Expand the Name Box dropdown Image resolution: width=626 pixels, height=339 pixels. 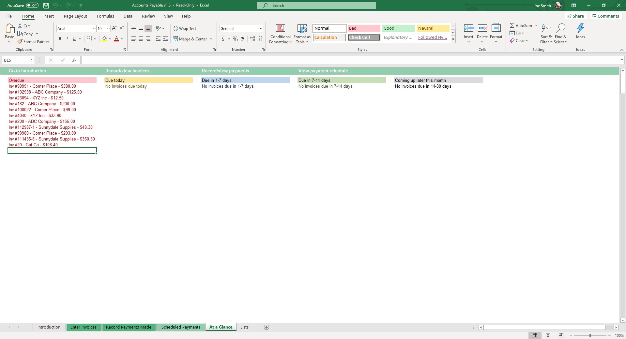[x=31, y=60]
